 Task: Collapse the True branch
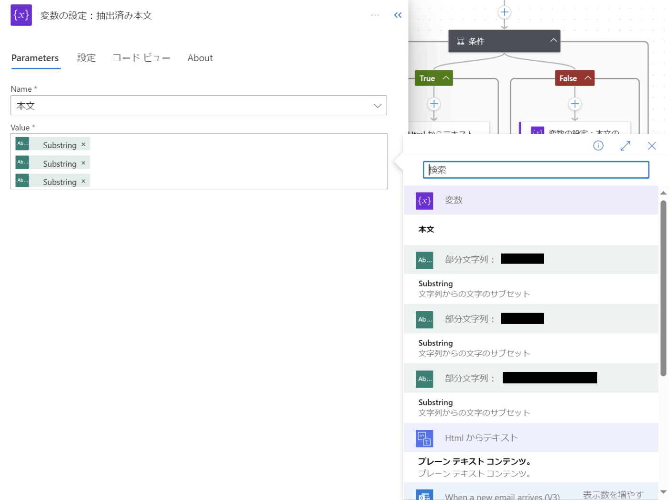click(x=446, y=78)
